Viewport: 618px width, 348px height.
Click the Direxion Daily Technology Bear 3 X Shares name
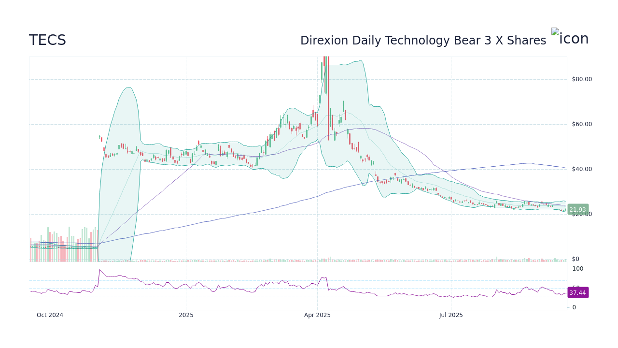click(423, 41)
